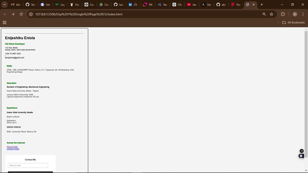
Task: Click the floating Discord-style chat icon
Action: pos(301,156)
